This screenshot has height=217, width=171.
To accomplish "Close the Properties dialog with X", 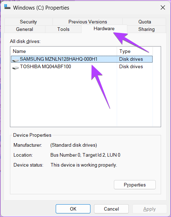I will click(x=163, y=7).
